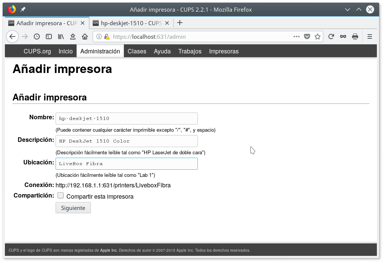
Task: Go to the Trabajos section
Action: point(190,51)
